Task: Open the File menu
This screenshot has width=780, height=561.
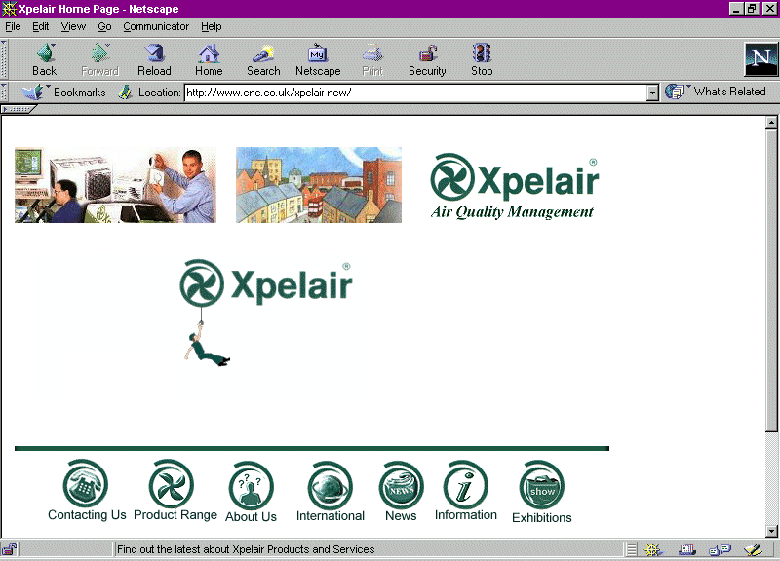Action: pos(13,27)
